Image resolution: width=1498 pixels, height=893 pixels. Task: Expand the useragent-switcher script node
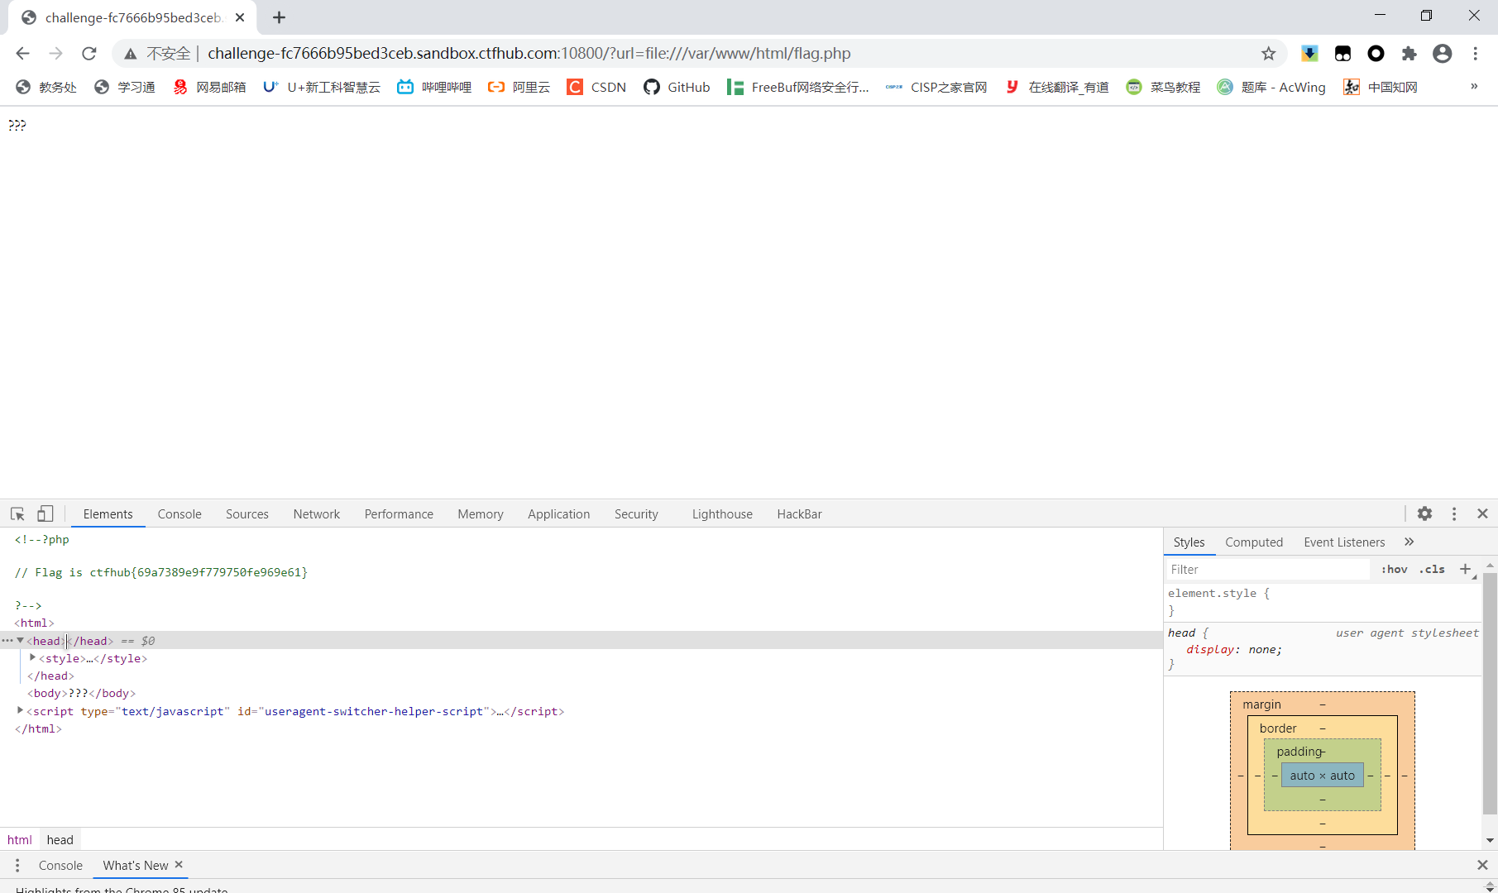(x=20, y=710)
